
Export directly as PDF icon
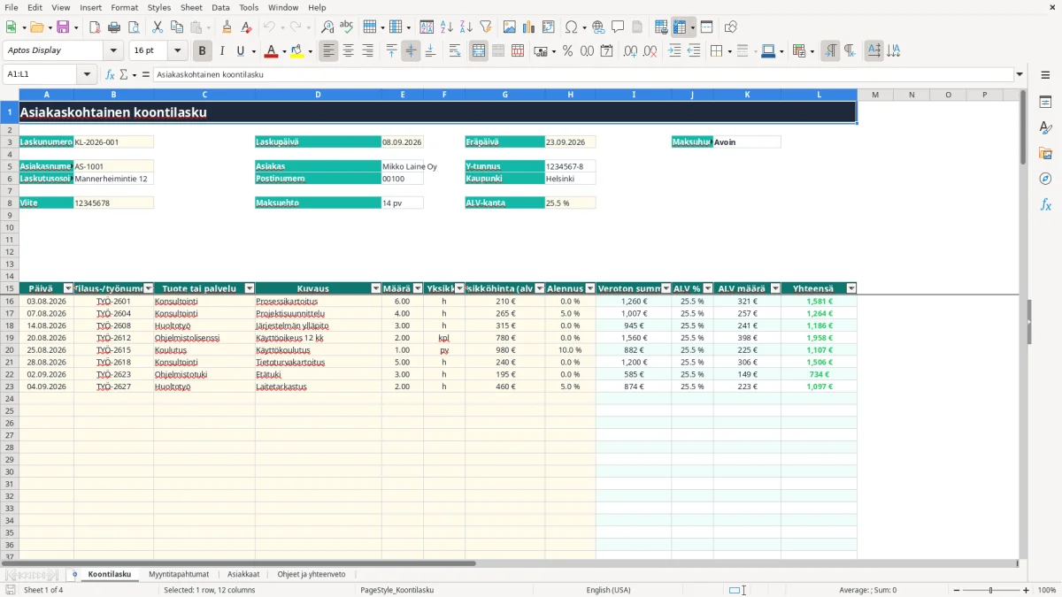(x=95, y=27)
